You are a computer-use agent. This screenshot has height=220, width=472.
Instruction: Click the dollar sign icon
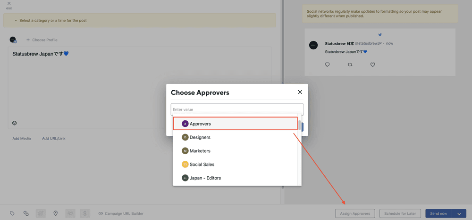(x=85, y=213)
